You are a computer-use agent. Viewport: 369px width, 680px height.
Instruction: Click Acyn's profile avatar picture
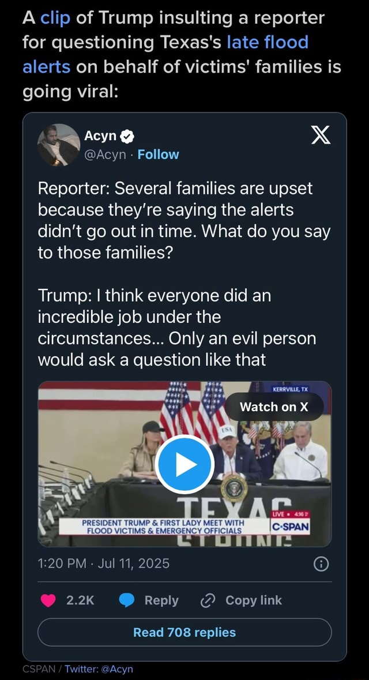coord(59,145)
